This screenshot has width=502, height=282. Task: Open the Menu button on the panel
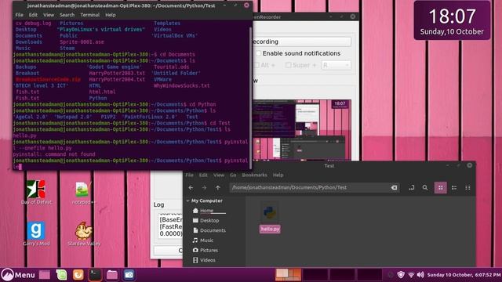point(18,275)
